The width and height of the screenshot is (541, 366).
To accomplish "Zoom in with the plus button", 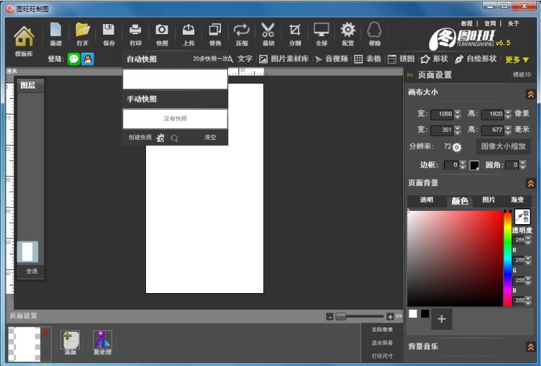I will (390, 316).
